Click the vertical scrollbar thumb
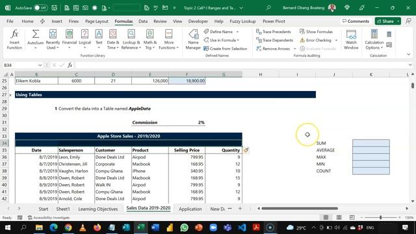The width and height of the screenshot is (416, 234). 413,85
